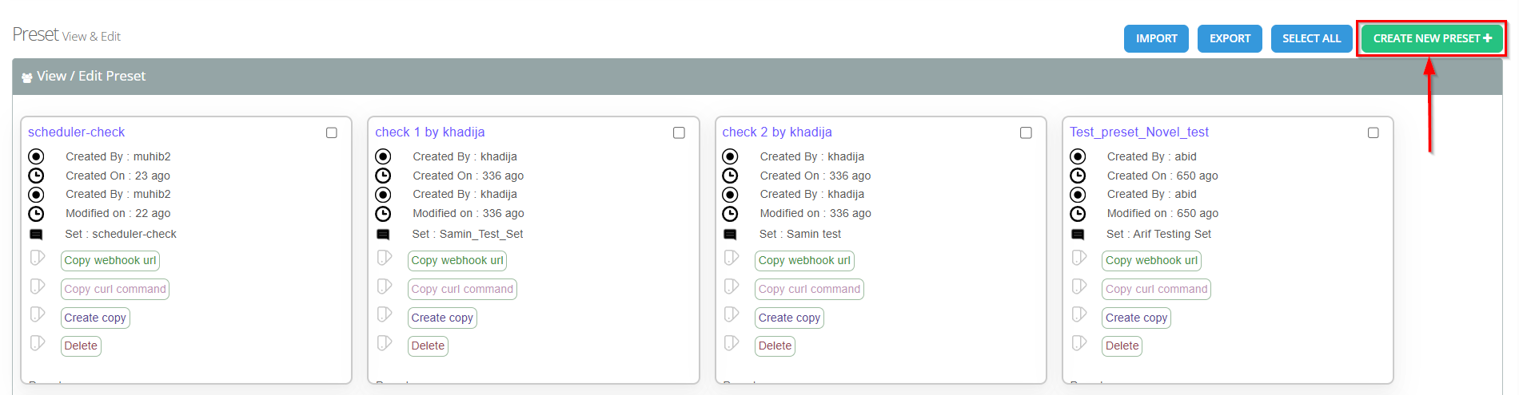The image size is (1519, 395).
Task: Click the Select All button
Action: (x=1311, y=38)
